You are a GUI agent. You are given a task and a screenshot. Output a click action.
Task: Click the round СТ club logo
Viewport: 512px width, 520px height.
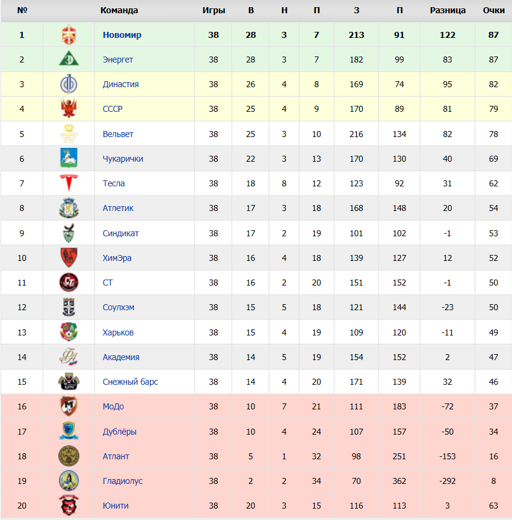pos(69,282)
